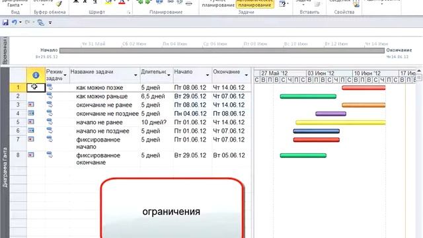Image resolution: width=423 pixels, height=238 pixels.
Task: Open the 'Режим задачи' column filter arrow
Action: click(65, 75)
